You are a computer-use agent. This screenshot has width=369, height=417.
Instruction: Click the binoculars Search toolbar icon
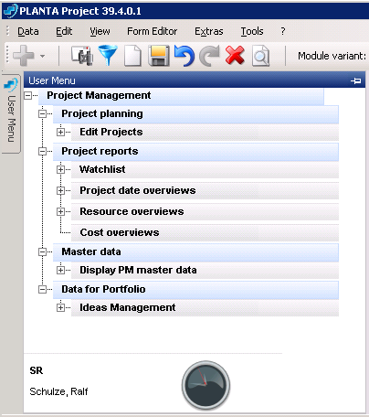[81, 56]
